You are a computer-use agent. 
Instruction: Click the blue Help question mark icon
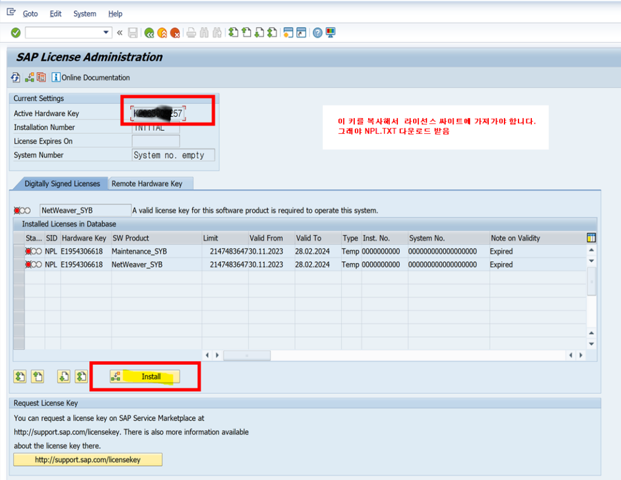click(x=317, y=33)
